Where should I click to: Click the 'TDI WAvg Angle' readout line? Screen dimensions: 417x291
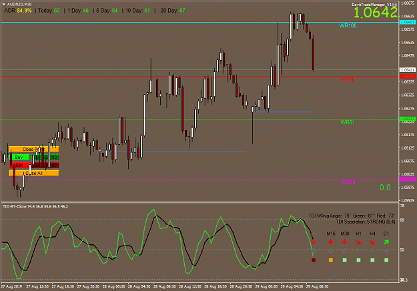[x=352, y=216]
